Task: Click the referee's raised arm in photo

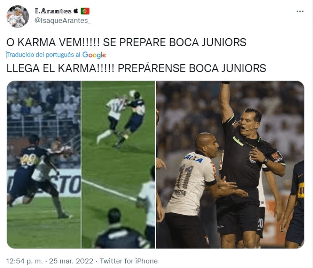Action: point(226,101)
